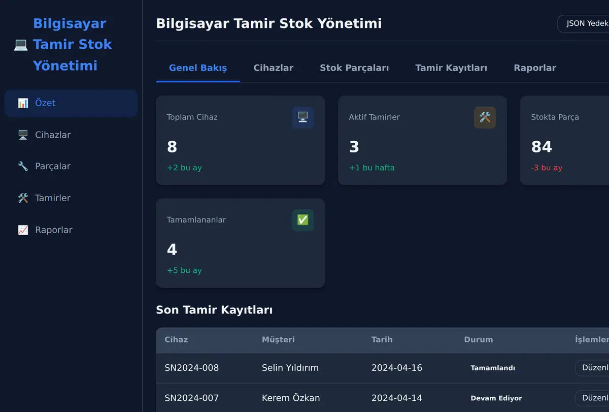Screen dimensions: 609x412
Task: Click the Özet bar chart icon
Action: 23,103
